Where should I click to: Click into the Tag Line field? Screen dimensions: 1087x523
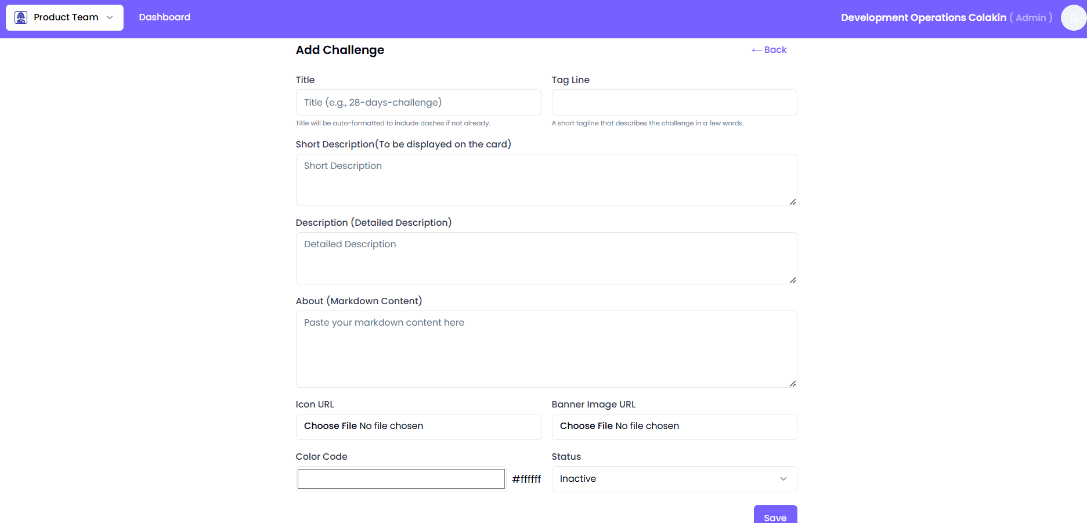point(674,103)
